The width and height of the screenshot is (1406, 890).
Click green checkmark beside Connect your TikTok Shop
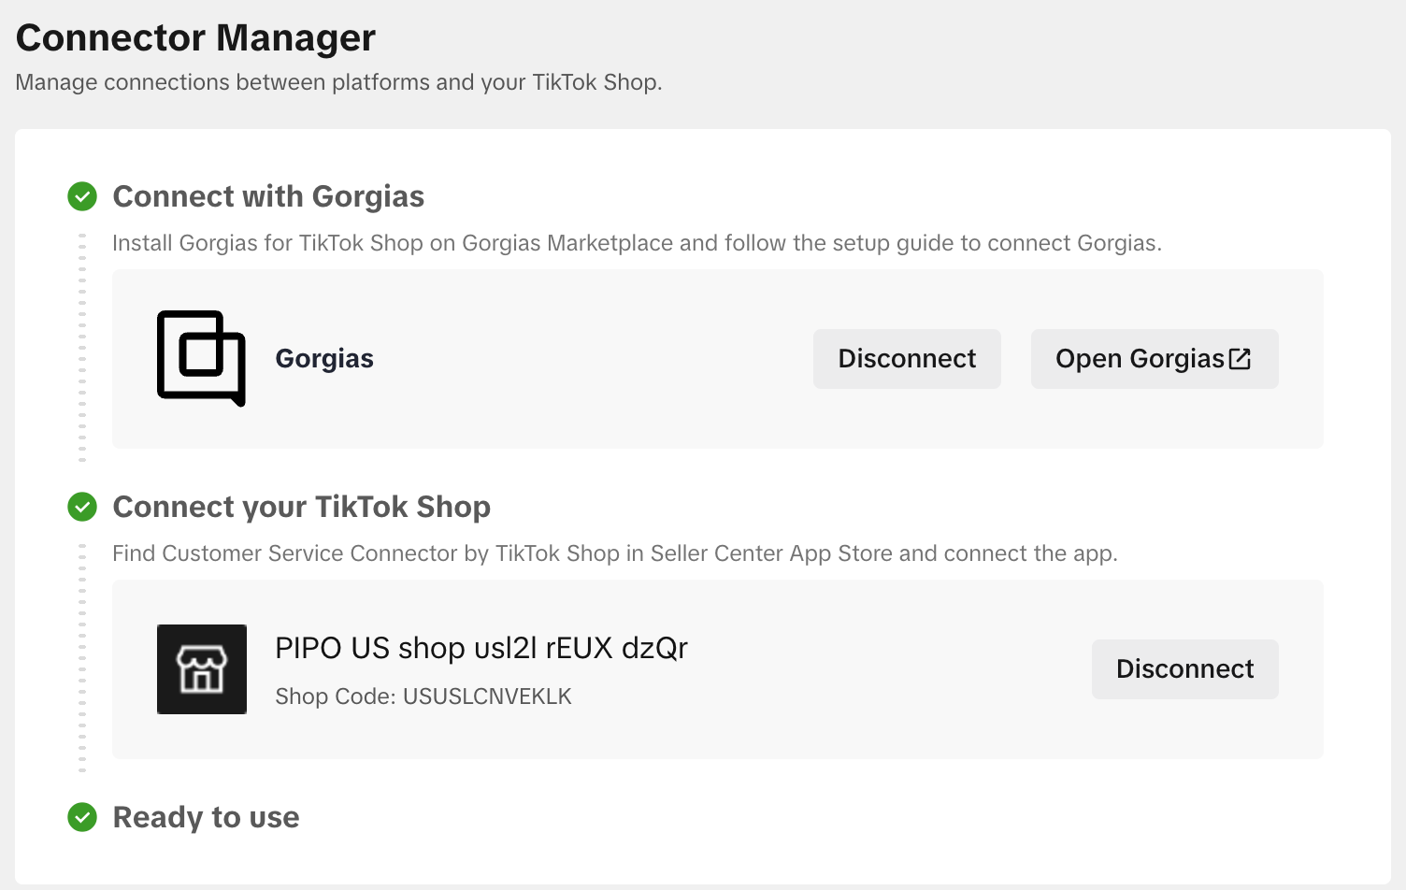82,507
